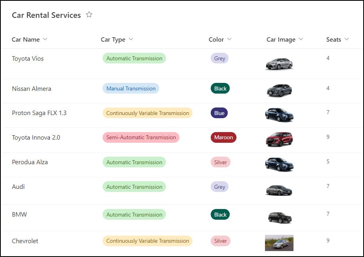
Task: Click Toyota Vios Grey color pill
Action: coord(219,58)
